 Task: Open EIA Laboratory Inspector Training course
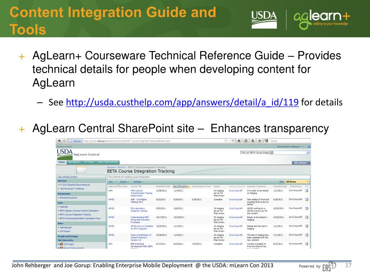tap(139, 210)
